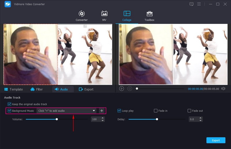Image resolution: width=231 pixels, height=149 pixels.
Task: Increase the volume value with up arrow
Action: click(x=103, y=118)
